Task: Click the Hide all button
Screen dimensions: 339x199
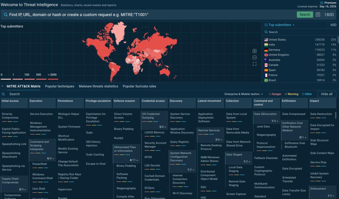Action: 326,94
